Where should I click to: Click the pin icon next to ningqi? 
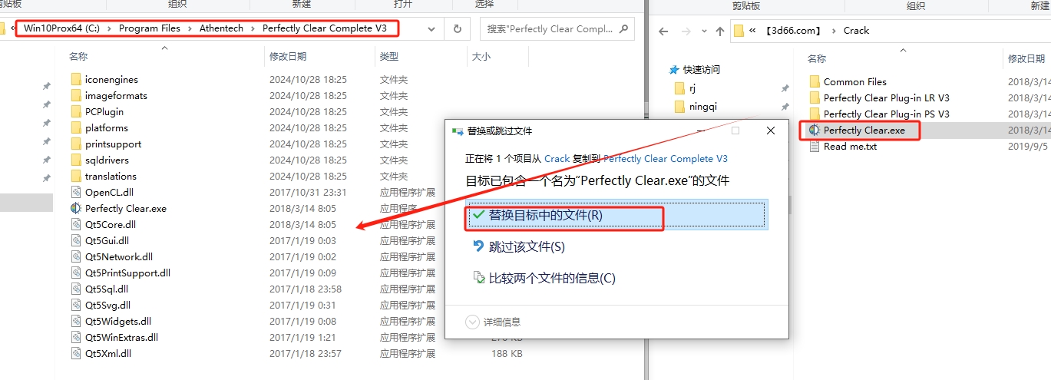(x=785, y=107)
